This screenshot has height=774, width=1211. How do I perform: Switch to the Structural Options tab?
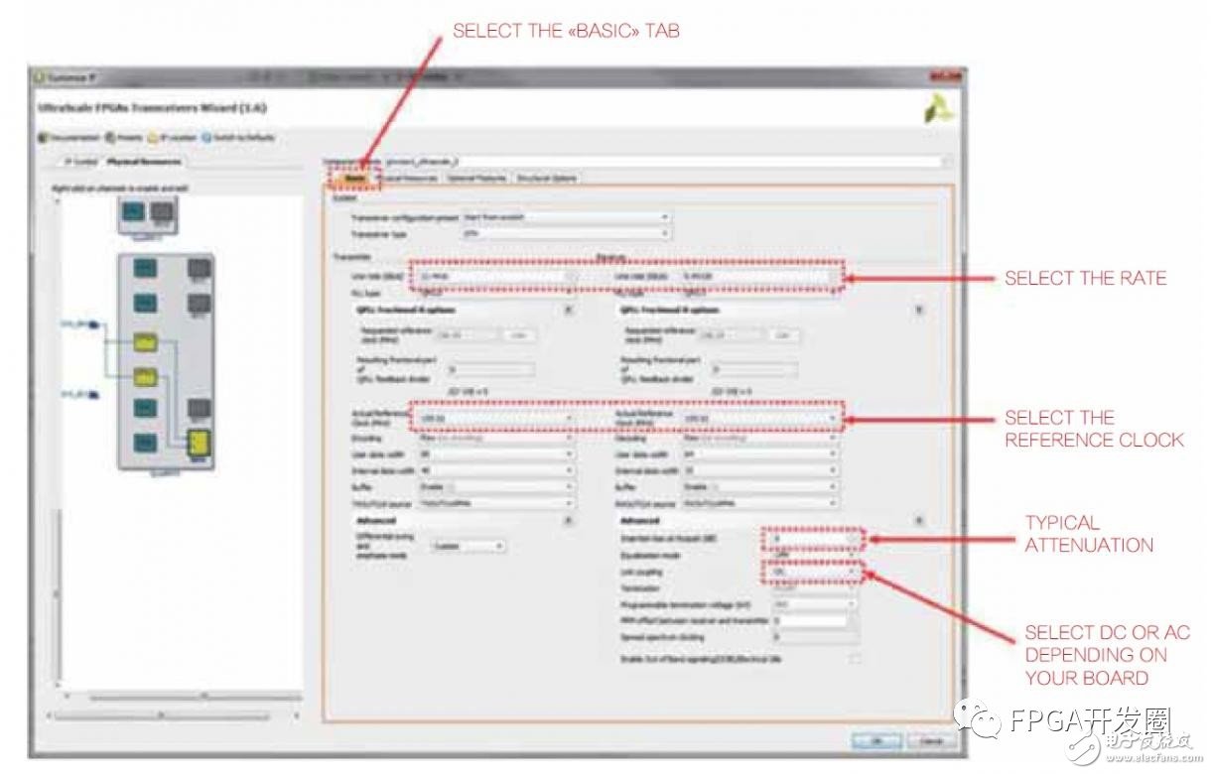coord(546,179)
